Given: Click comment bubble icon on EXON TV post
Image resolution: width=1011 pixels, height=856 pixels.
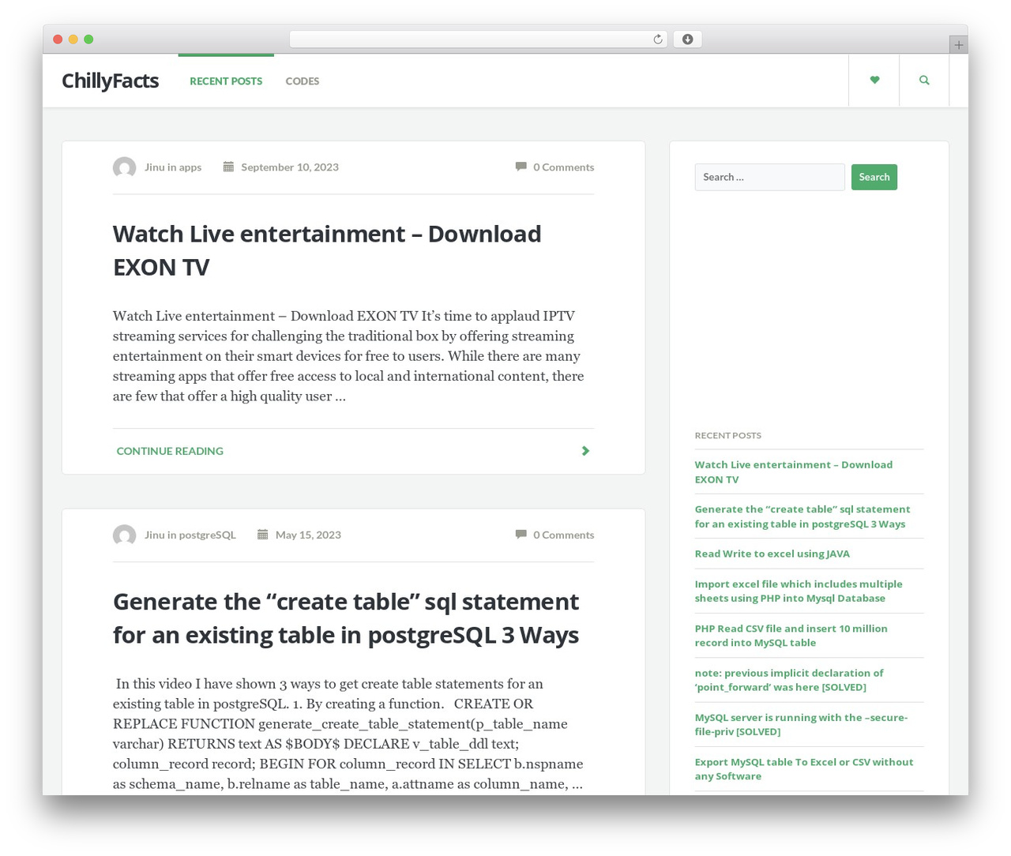Looking at the screenshot, I should click(521, 167).
